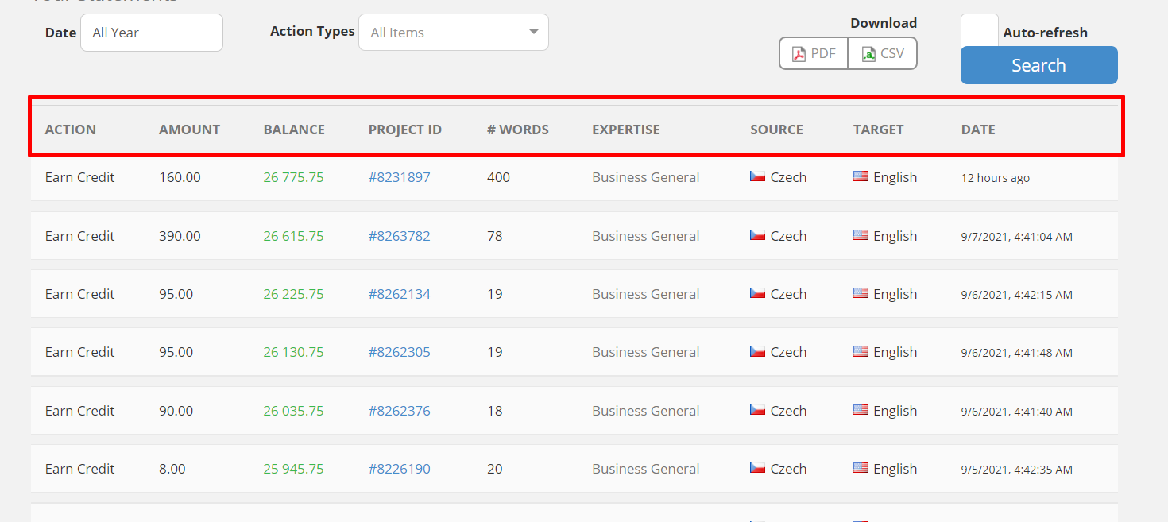
Task: Click the PROJECT ID column header
Action: point(404,130)
